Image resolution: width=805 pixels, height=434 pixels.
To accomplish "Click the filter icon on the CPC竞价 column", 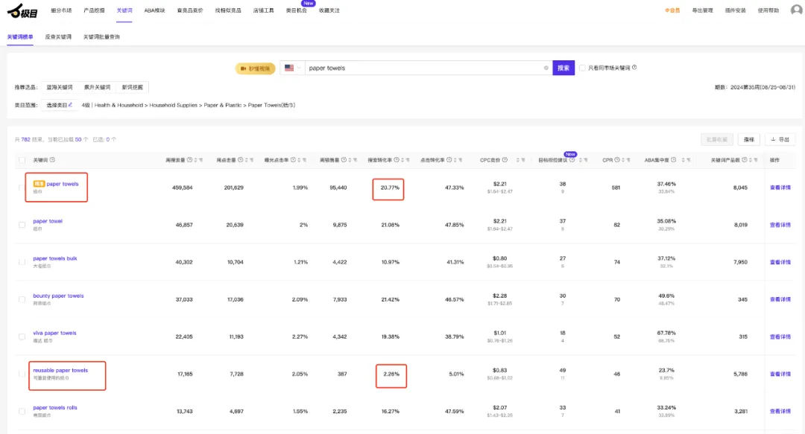I will pyautogui.click(x=523, y=160).
